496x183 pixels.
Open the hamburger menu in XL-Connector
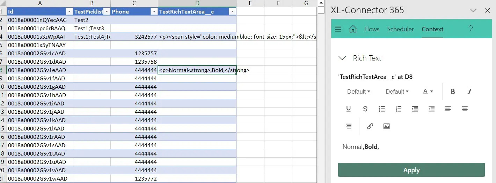tap(338, 29)
